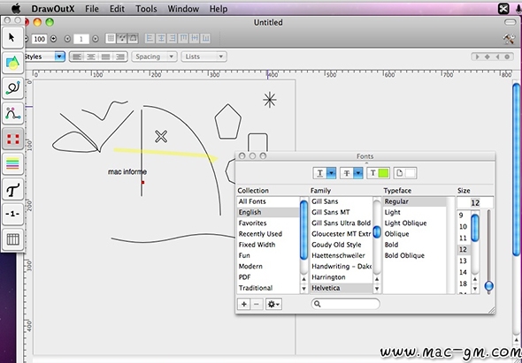Select the Bezier path tool
522x363 pixels.
[12, 113]
